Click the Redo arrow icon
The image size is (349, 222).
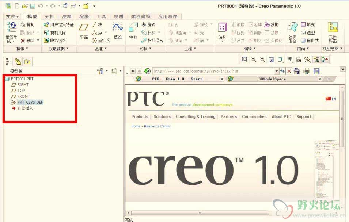point(53,6)
